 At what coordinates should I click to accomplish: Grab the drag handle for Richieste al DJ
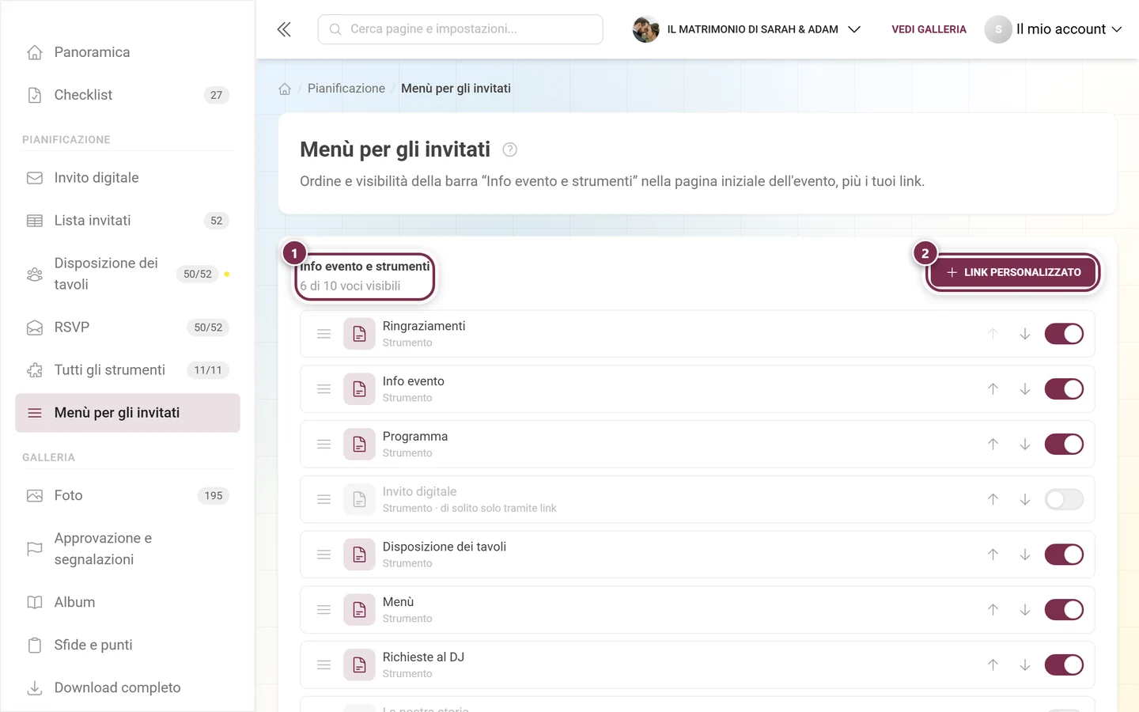[324, 665]
